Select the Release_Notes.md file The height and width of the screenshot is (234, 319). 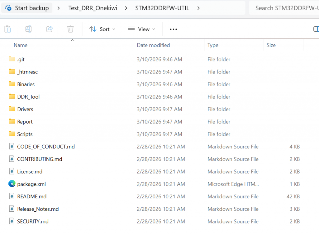tap(38, 209)
